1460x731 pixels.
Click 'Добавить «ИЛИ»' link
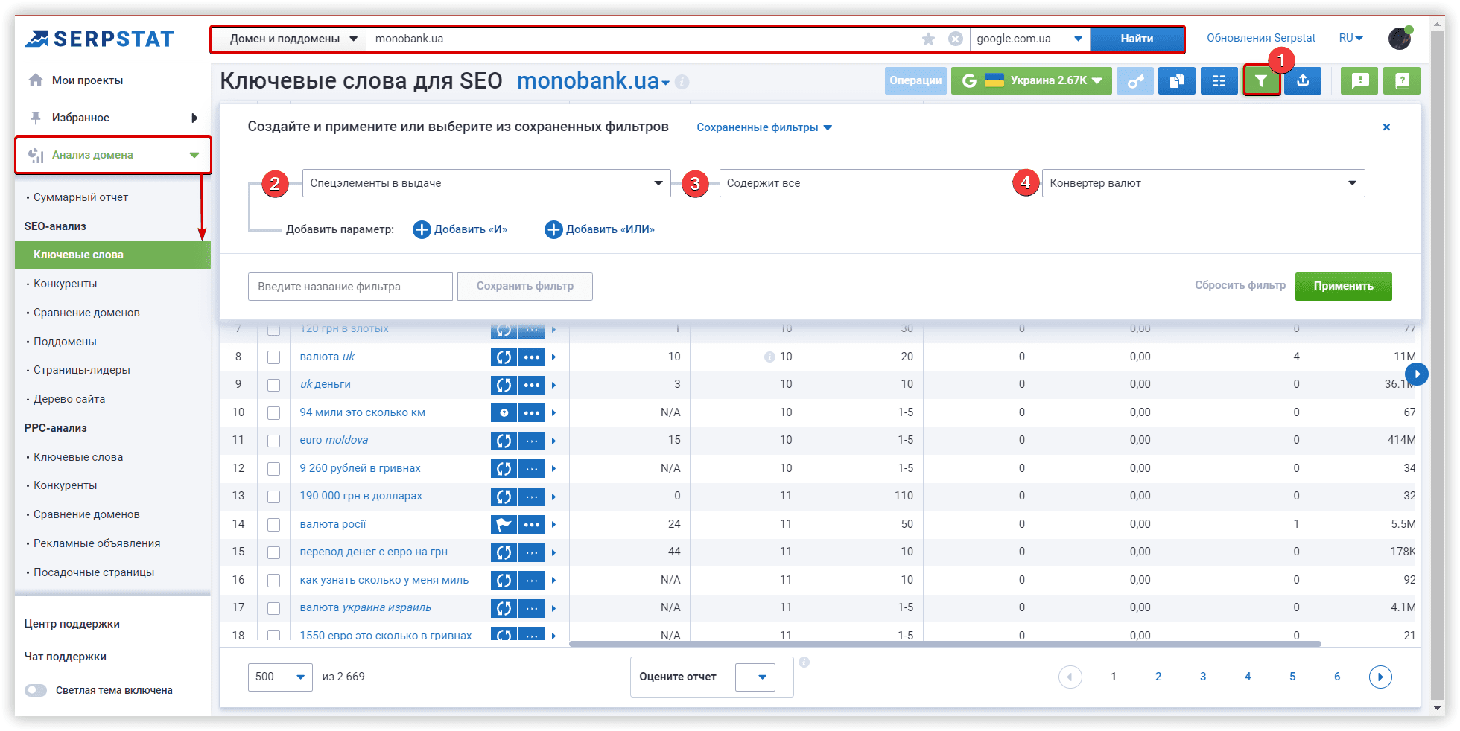pos(600,229)
